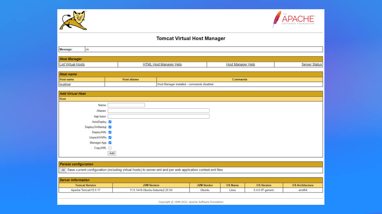Click the Message OK status cell
This screenshot has height=214, width=382.
pos(204,49)
